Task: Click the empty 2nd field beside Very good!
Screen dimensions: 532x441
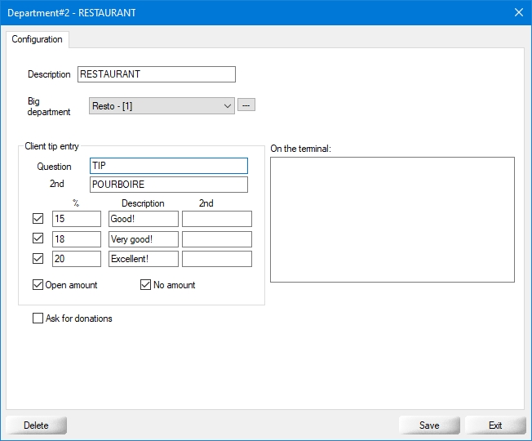Action: pos(216,239)
